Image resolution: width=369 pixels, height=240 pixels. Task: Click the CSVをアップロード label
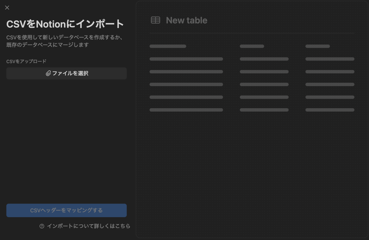pos(26,61)
